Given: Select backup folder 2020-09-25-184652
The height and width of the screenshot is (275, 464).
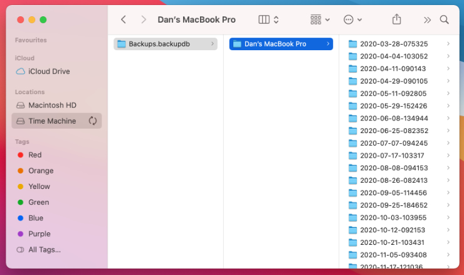Looking at the screenshot, I should point(399,205).
